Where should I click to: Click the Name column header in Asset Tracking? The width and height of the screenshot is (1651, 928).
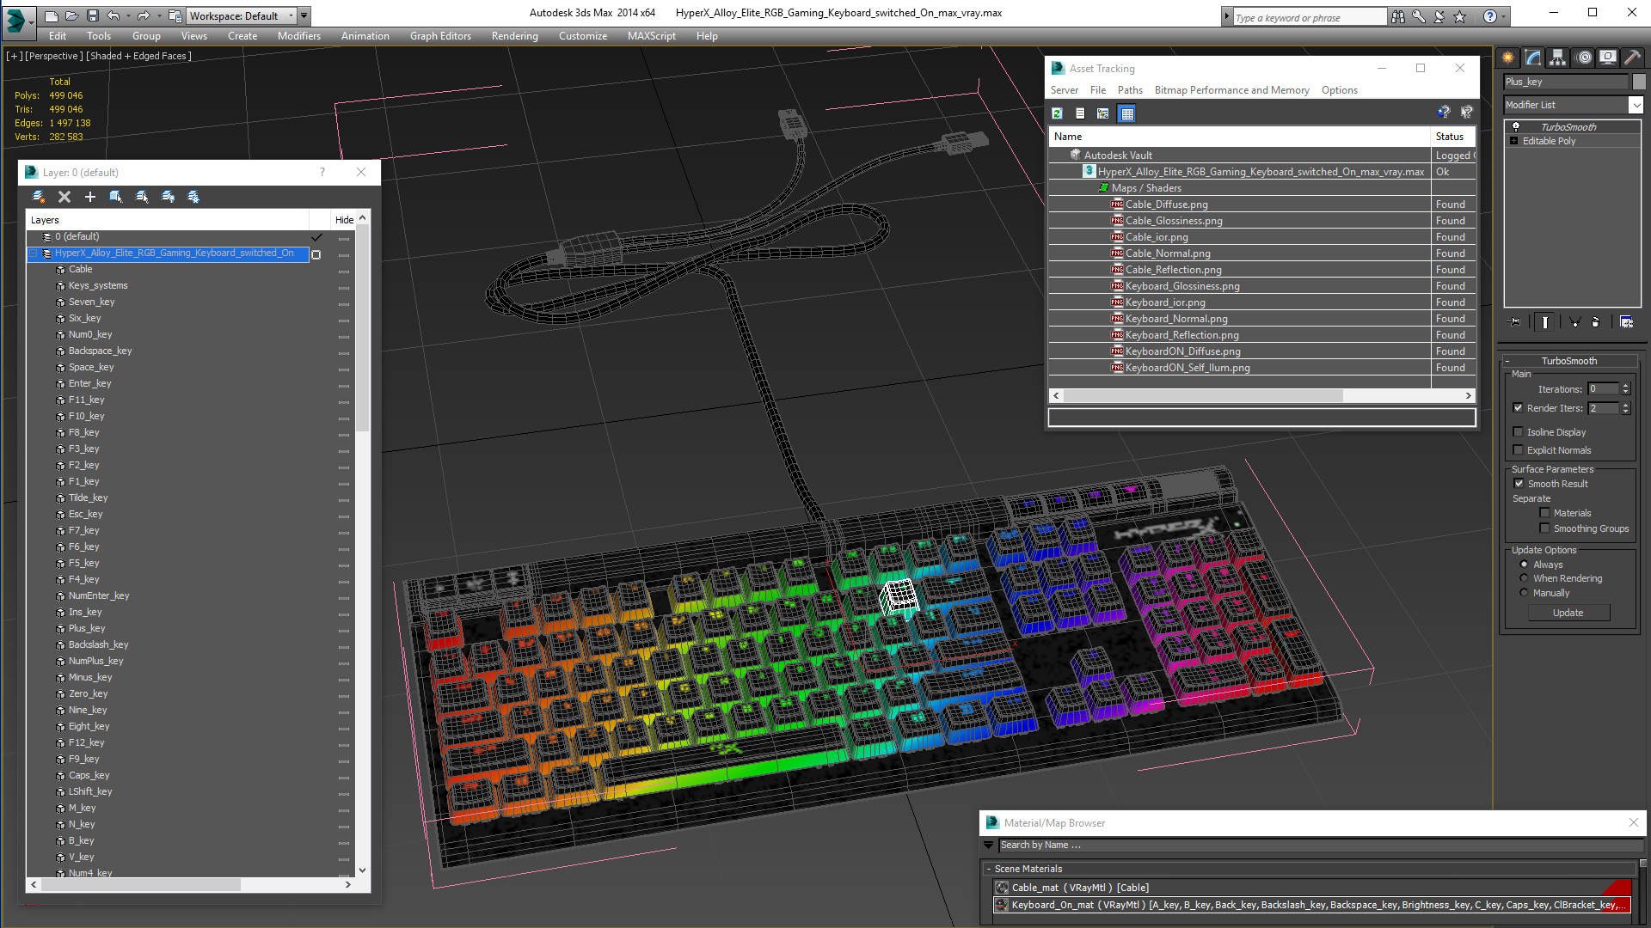1239,137
